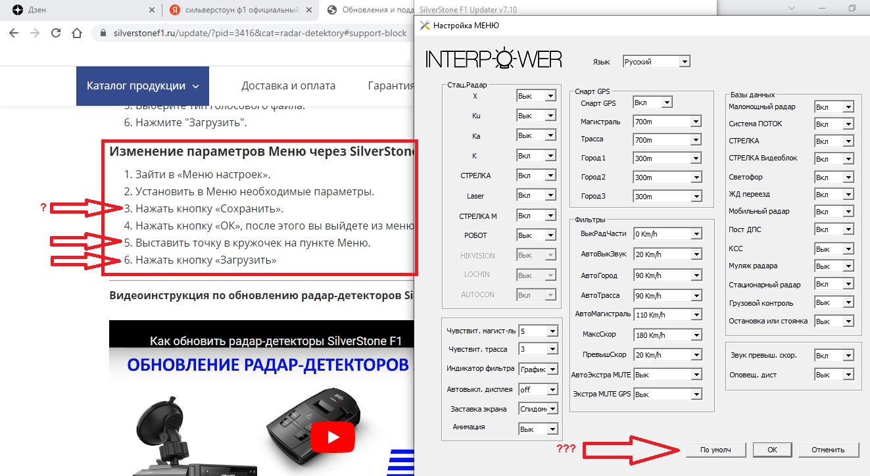Expand the Город3 distance dropdown

[x=667, y=197]
